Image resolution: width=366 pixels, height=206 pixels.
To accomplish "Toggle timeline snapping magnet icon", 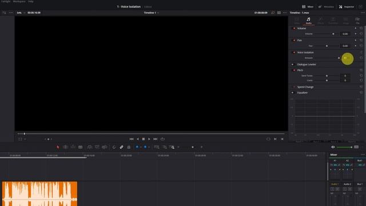I will pos(114,147).
